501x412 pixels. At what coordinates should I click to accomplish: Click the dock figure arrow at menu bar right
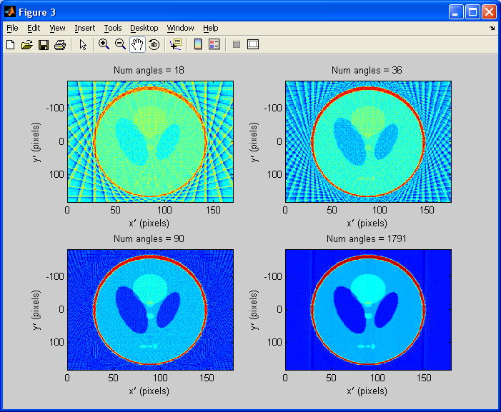(492, 28)
